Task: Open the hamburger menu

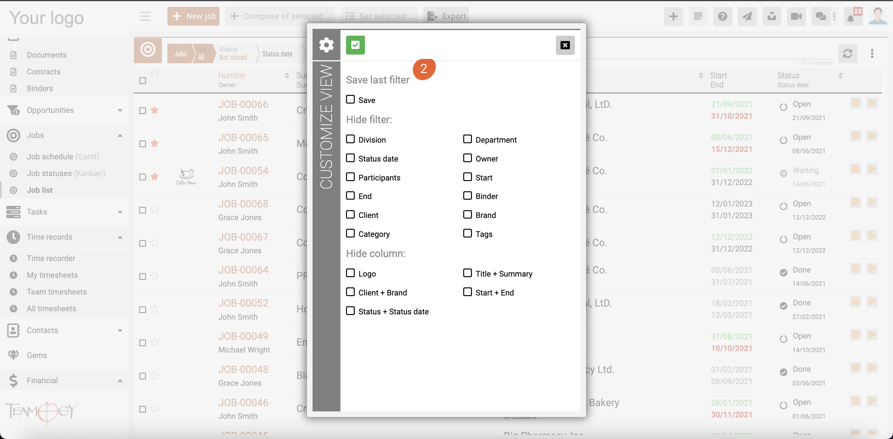Action: pyautogui.click(x=145, y=16)
